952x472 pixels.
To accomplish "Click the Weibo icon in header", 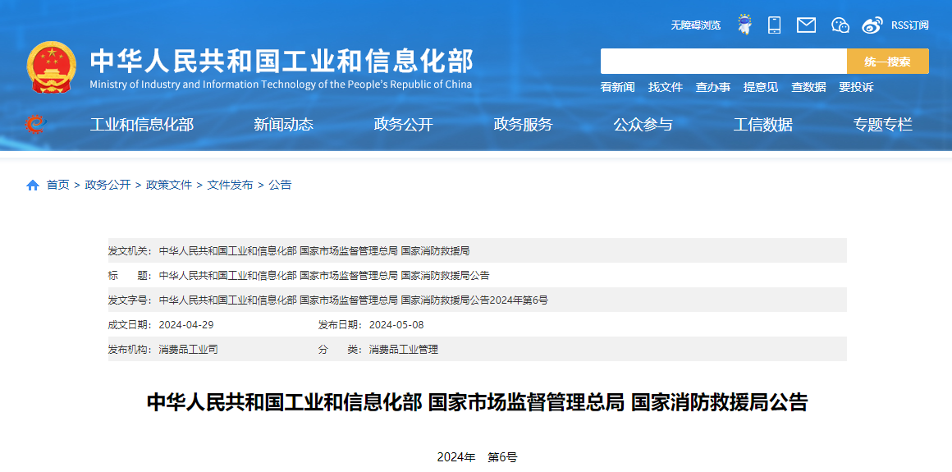I will point(872,25).
